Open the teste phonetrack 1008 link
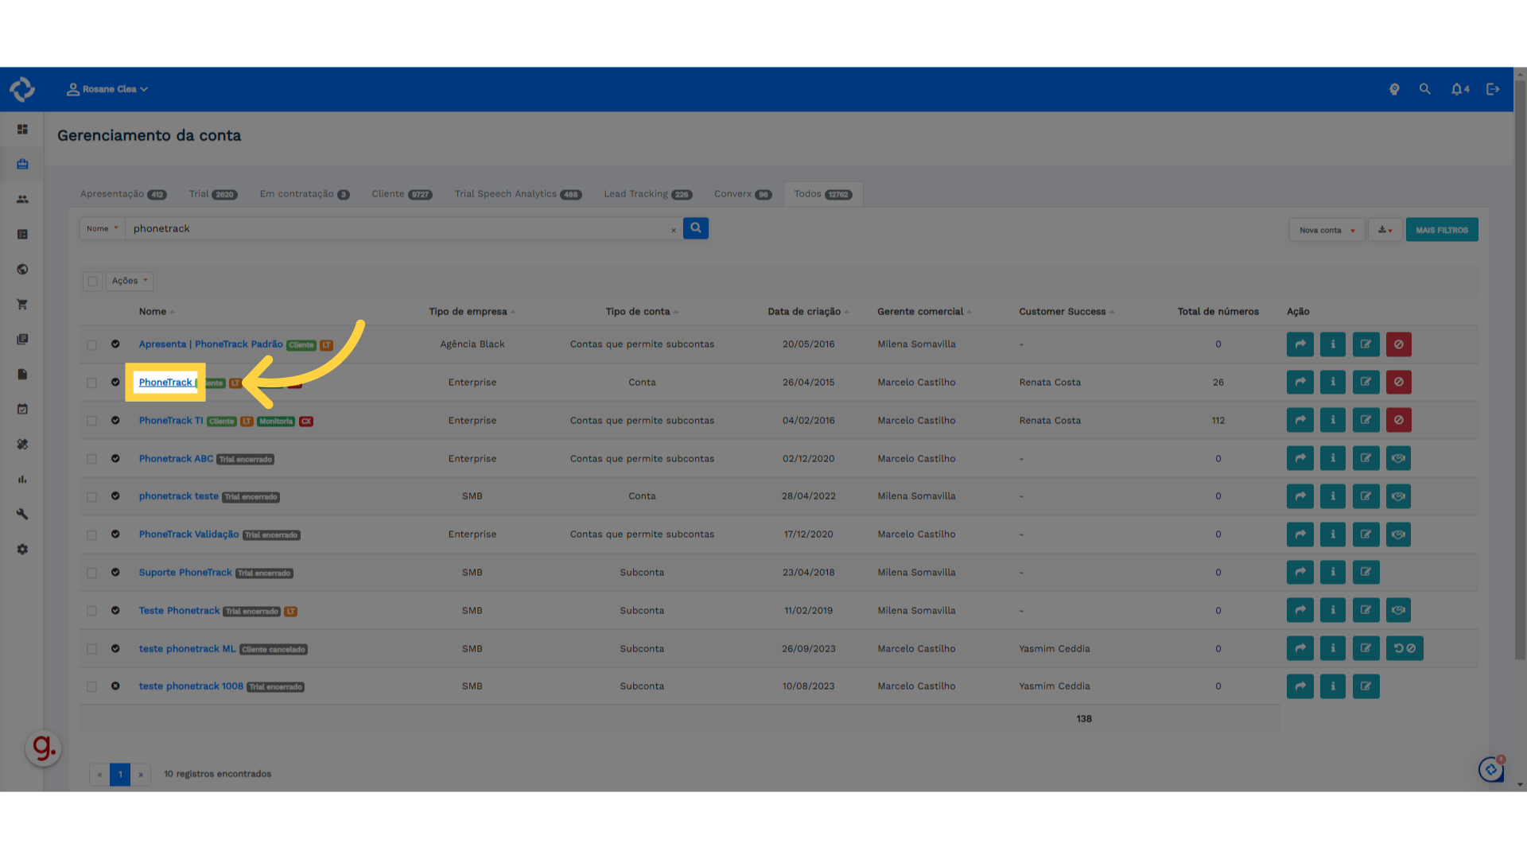 coord(191,686)
